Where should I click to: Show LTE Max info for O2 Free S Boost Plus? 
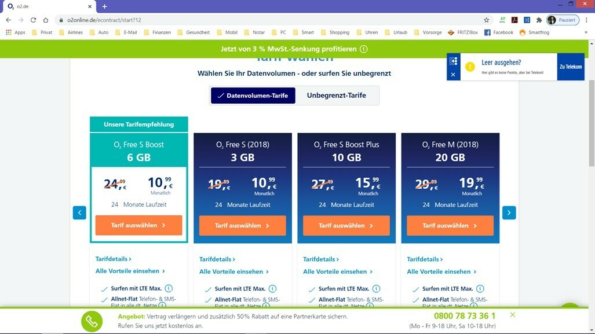[377, 289]
